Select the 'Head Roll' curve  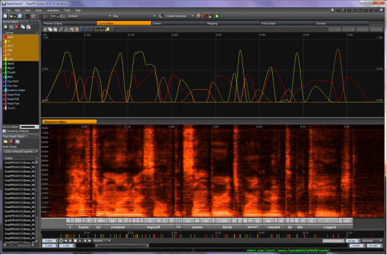click(21, 99)
